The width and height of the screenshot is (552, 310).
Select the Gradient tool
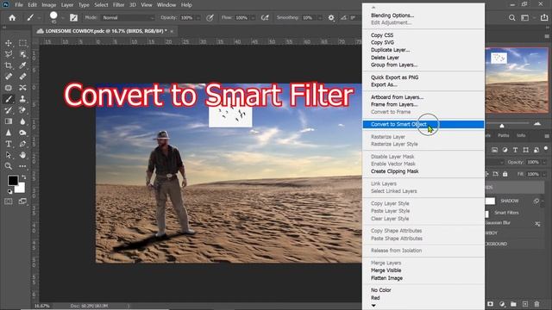[x=9, y=121]
